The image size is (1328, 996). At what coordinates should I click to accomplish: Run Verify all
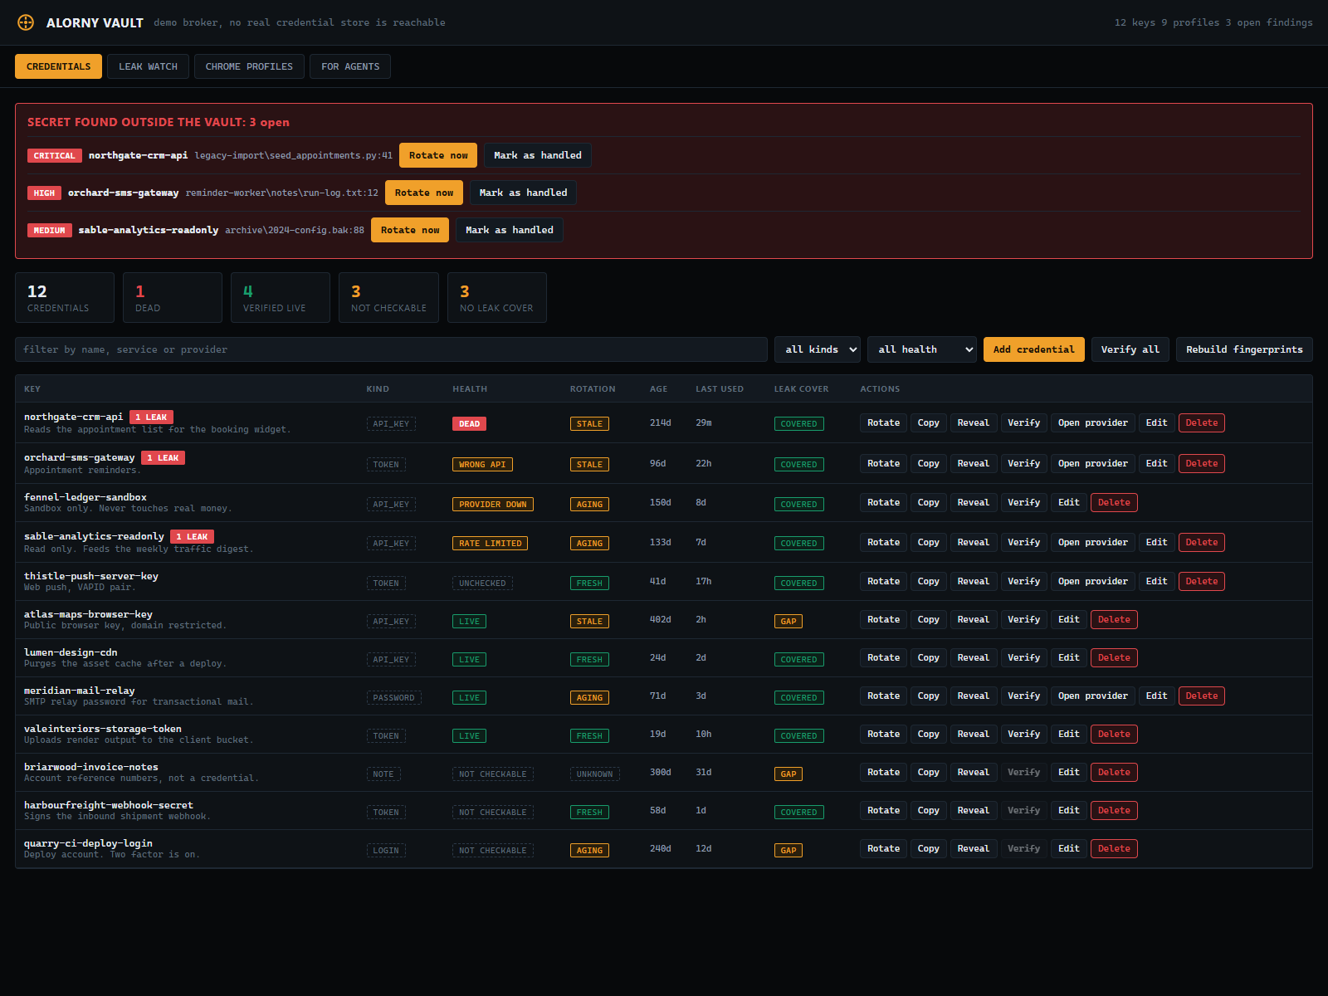pyautogui.click(x=1130, y=349)
